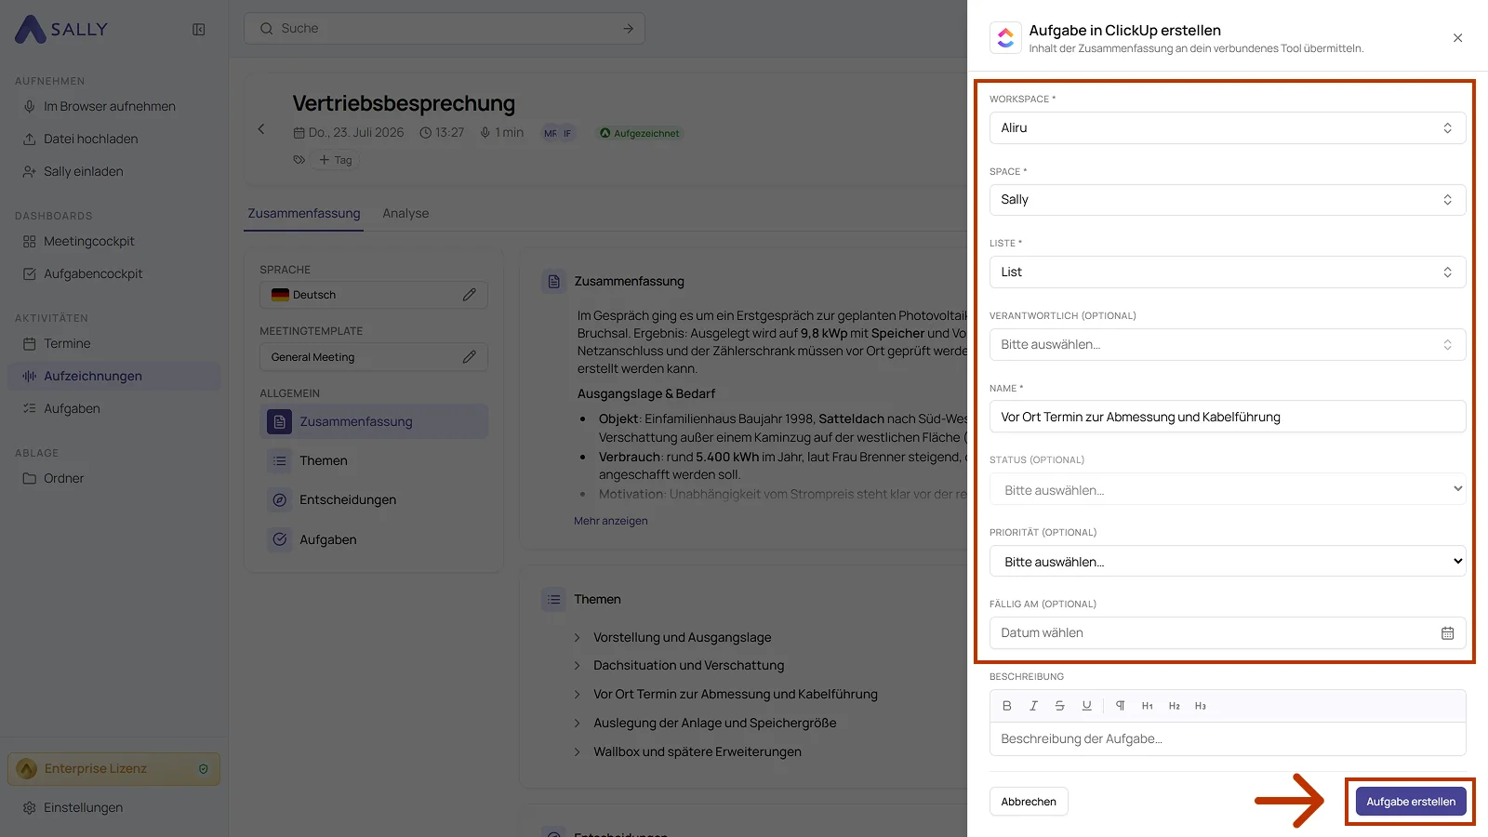Click Aufgabe erstellen button
1488x837 pixels.
pyautogui.click(x=1411, y=802)
